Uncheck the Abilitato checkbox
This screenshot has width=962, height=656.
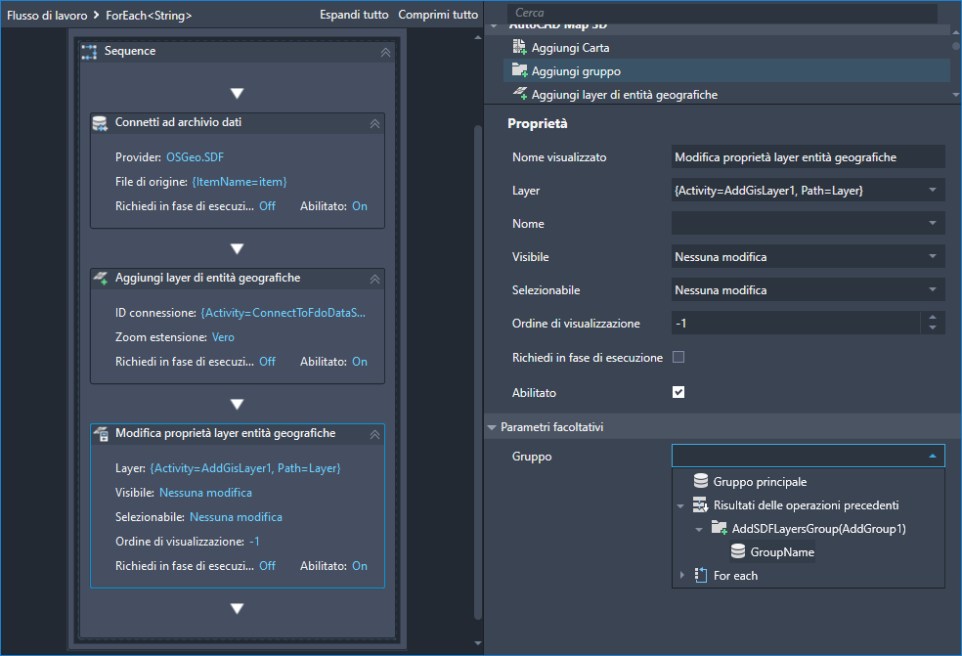point(678,392)
